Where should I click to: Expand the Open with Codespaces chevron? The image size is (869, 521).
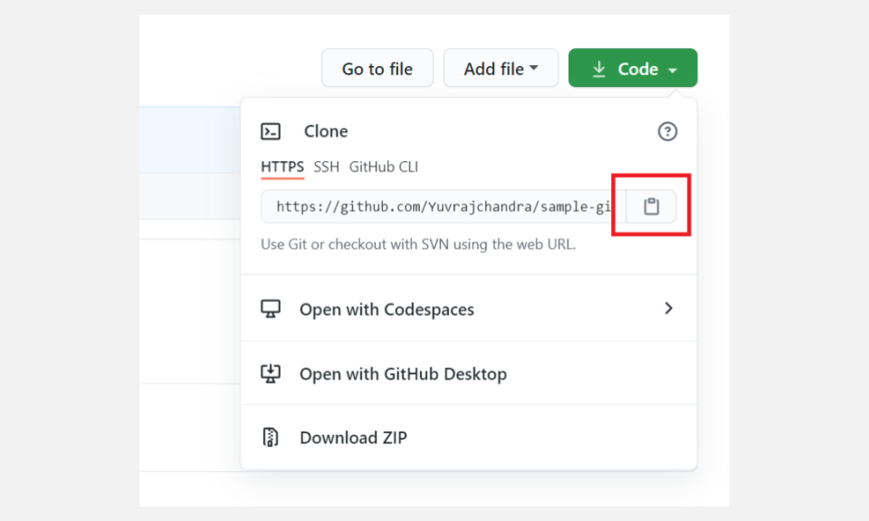pyautogui.click(x=669, y=308)
